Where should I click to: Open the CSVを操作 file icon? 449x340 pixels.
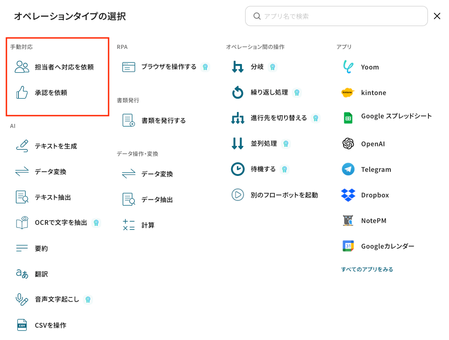[x=22, y=325]
